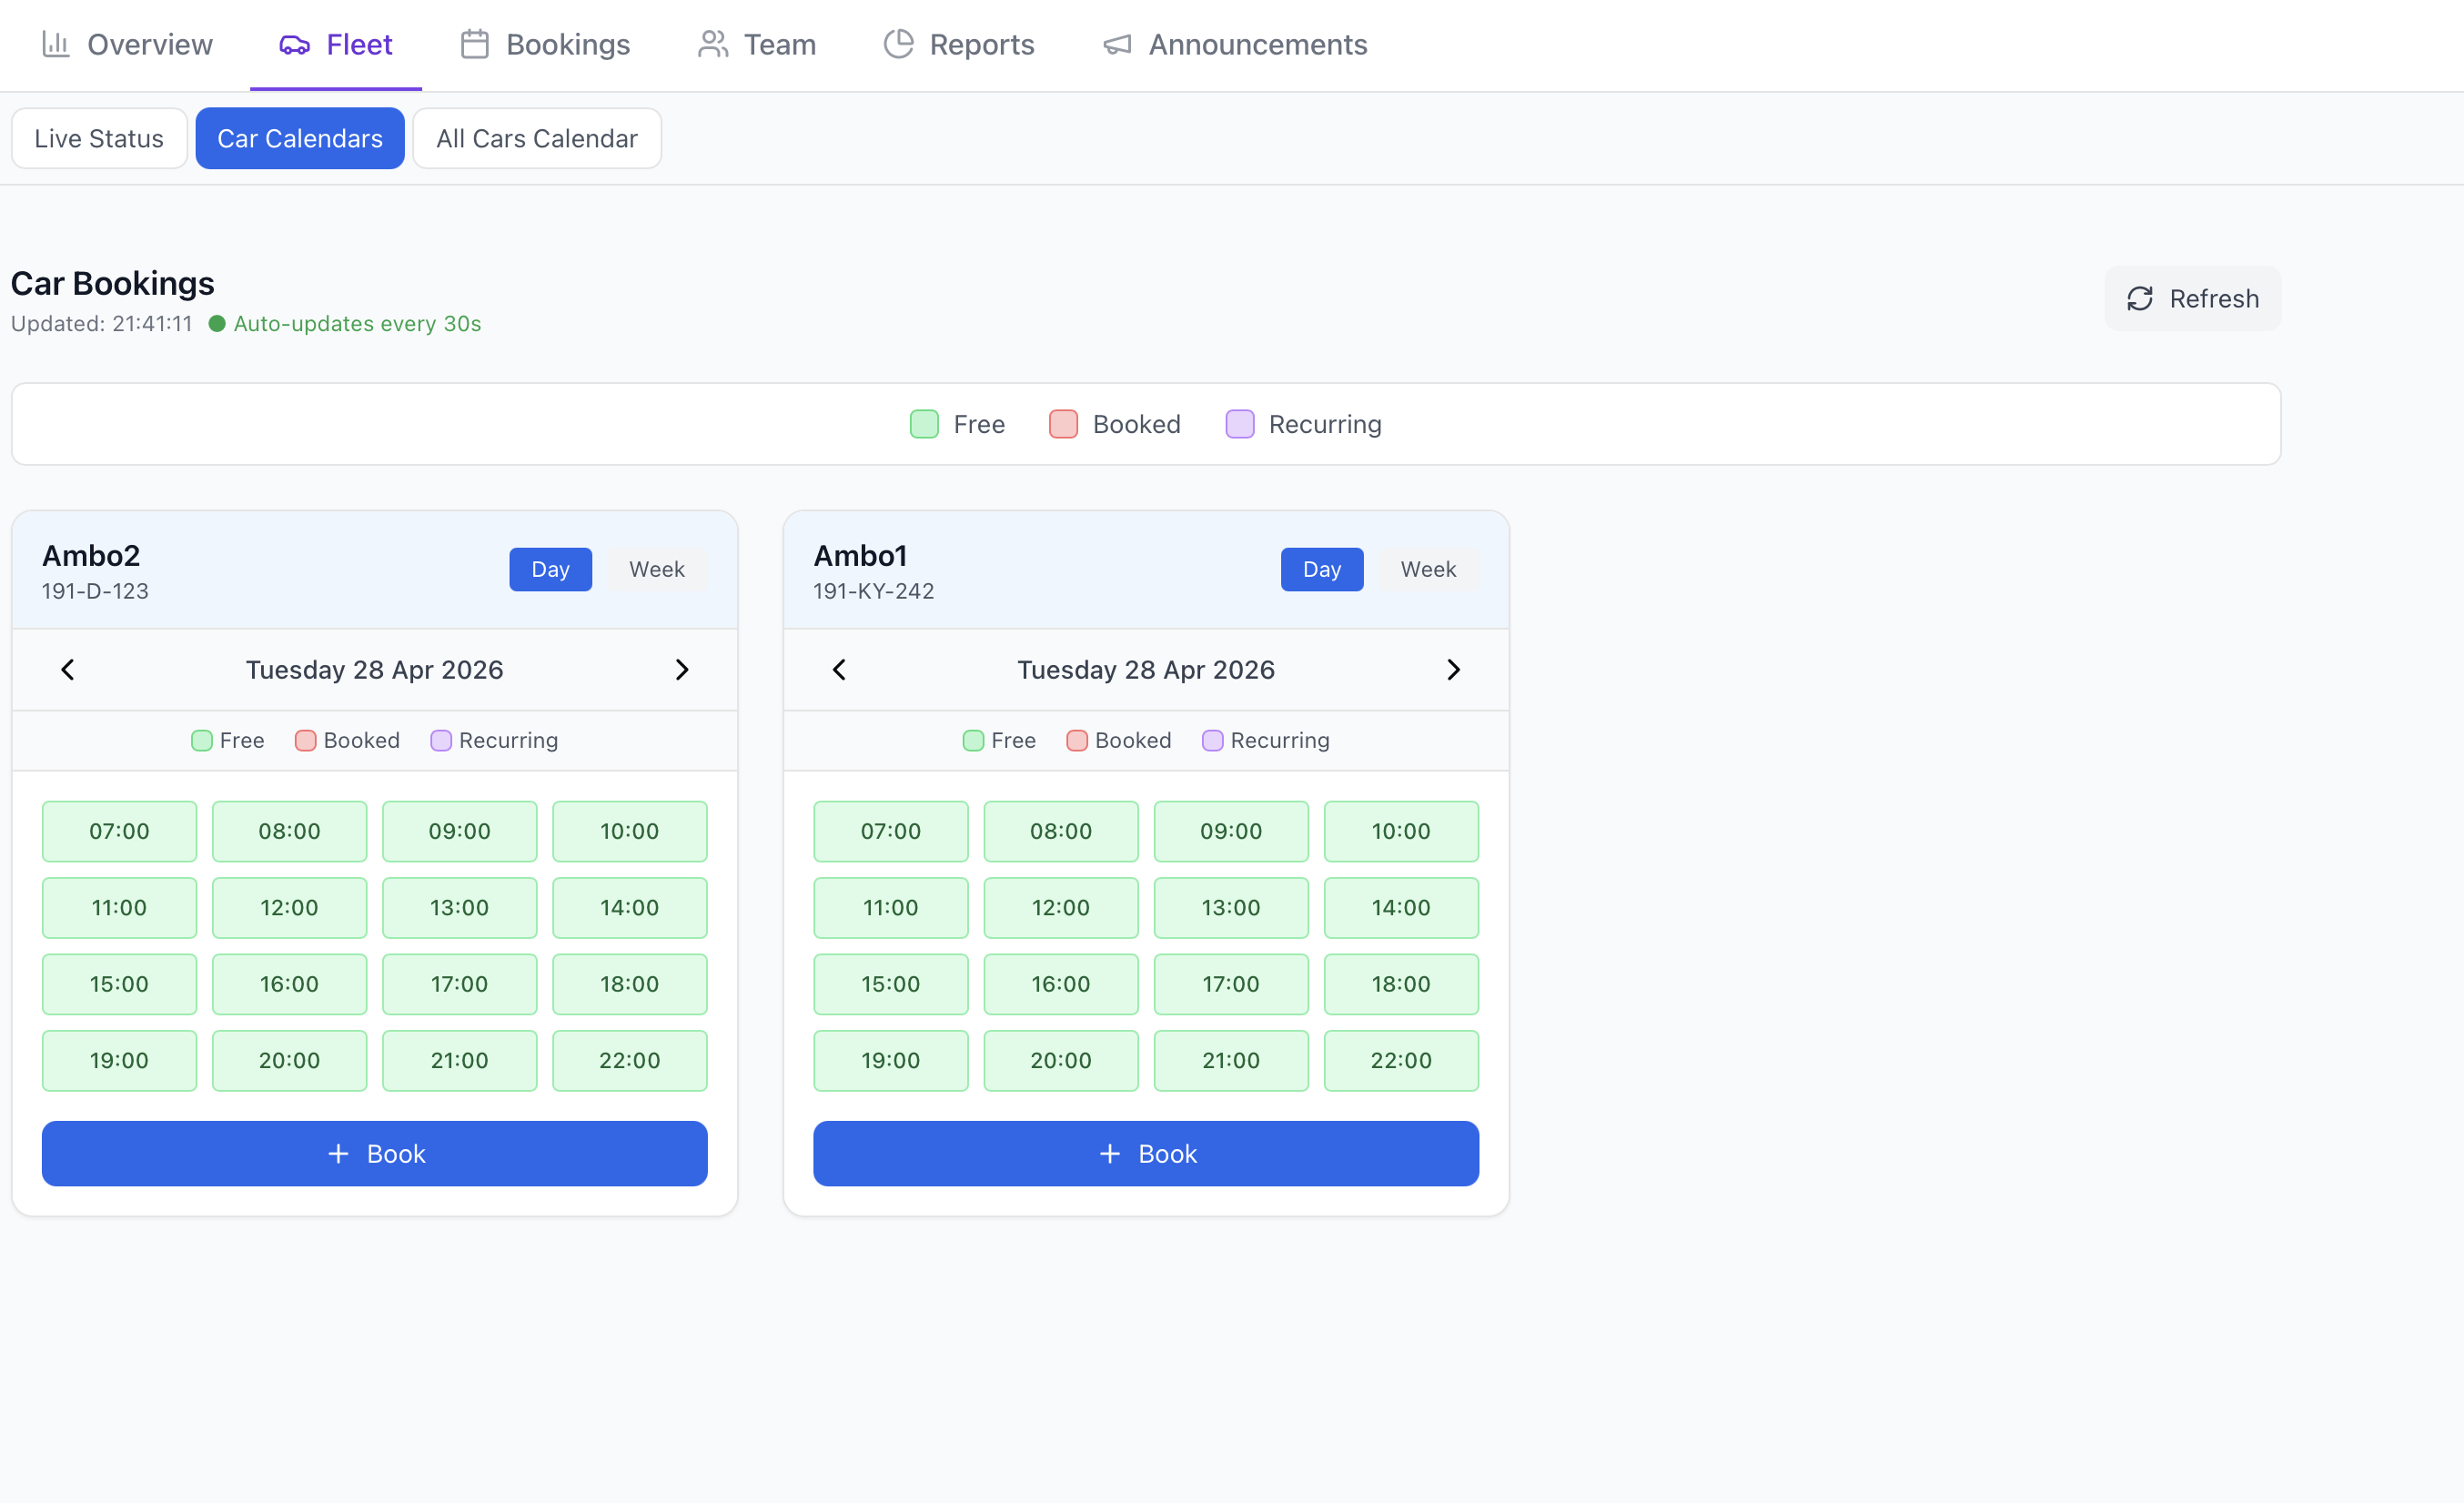2464x1503 pixels.
Task: Select the 21:00 slot for Ambo1
Action: [1231, 1061]
